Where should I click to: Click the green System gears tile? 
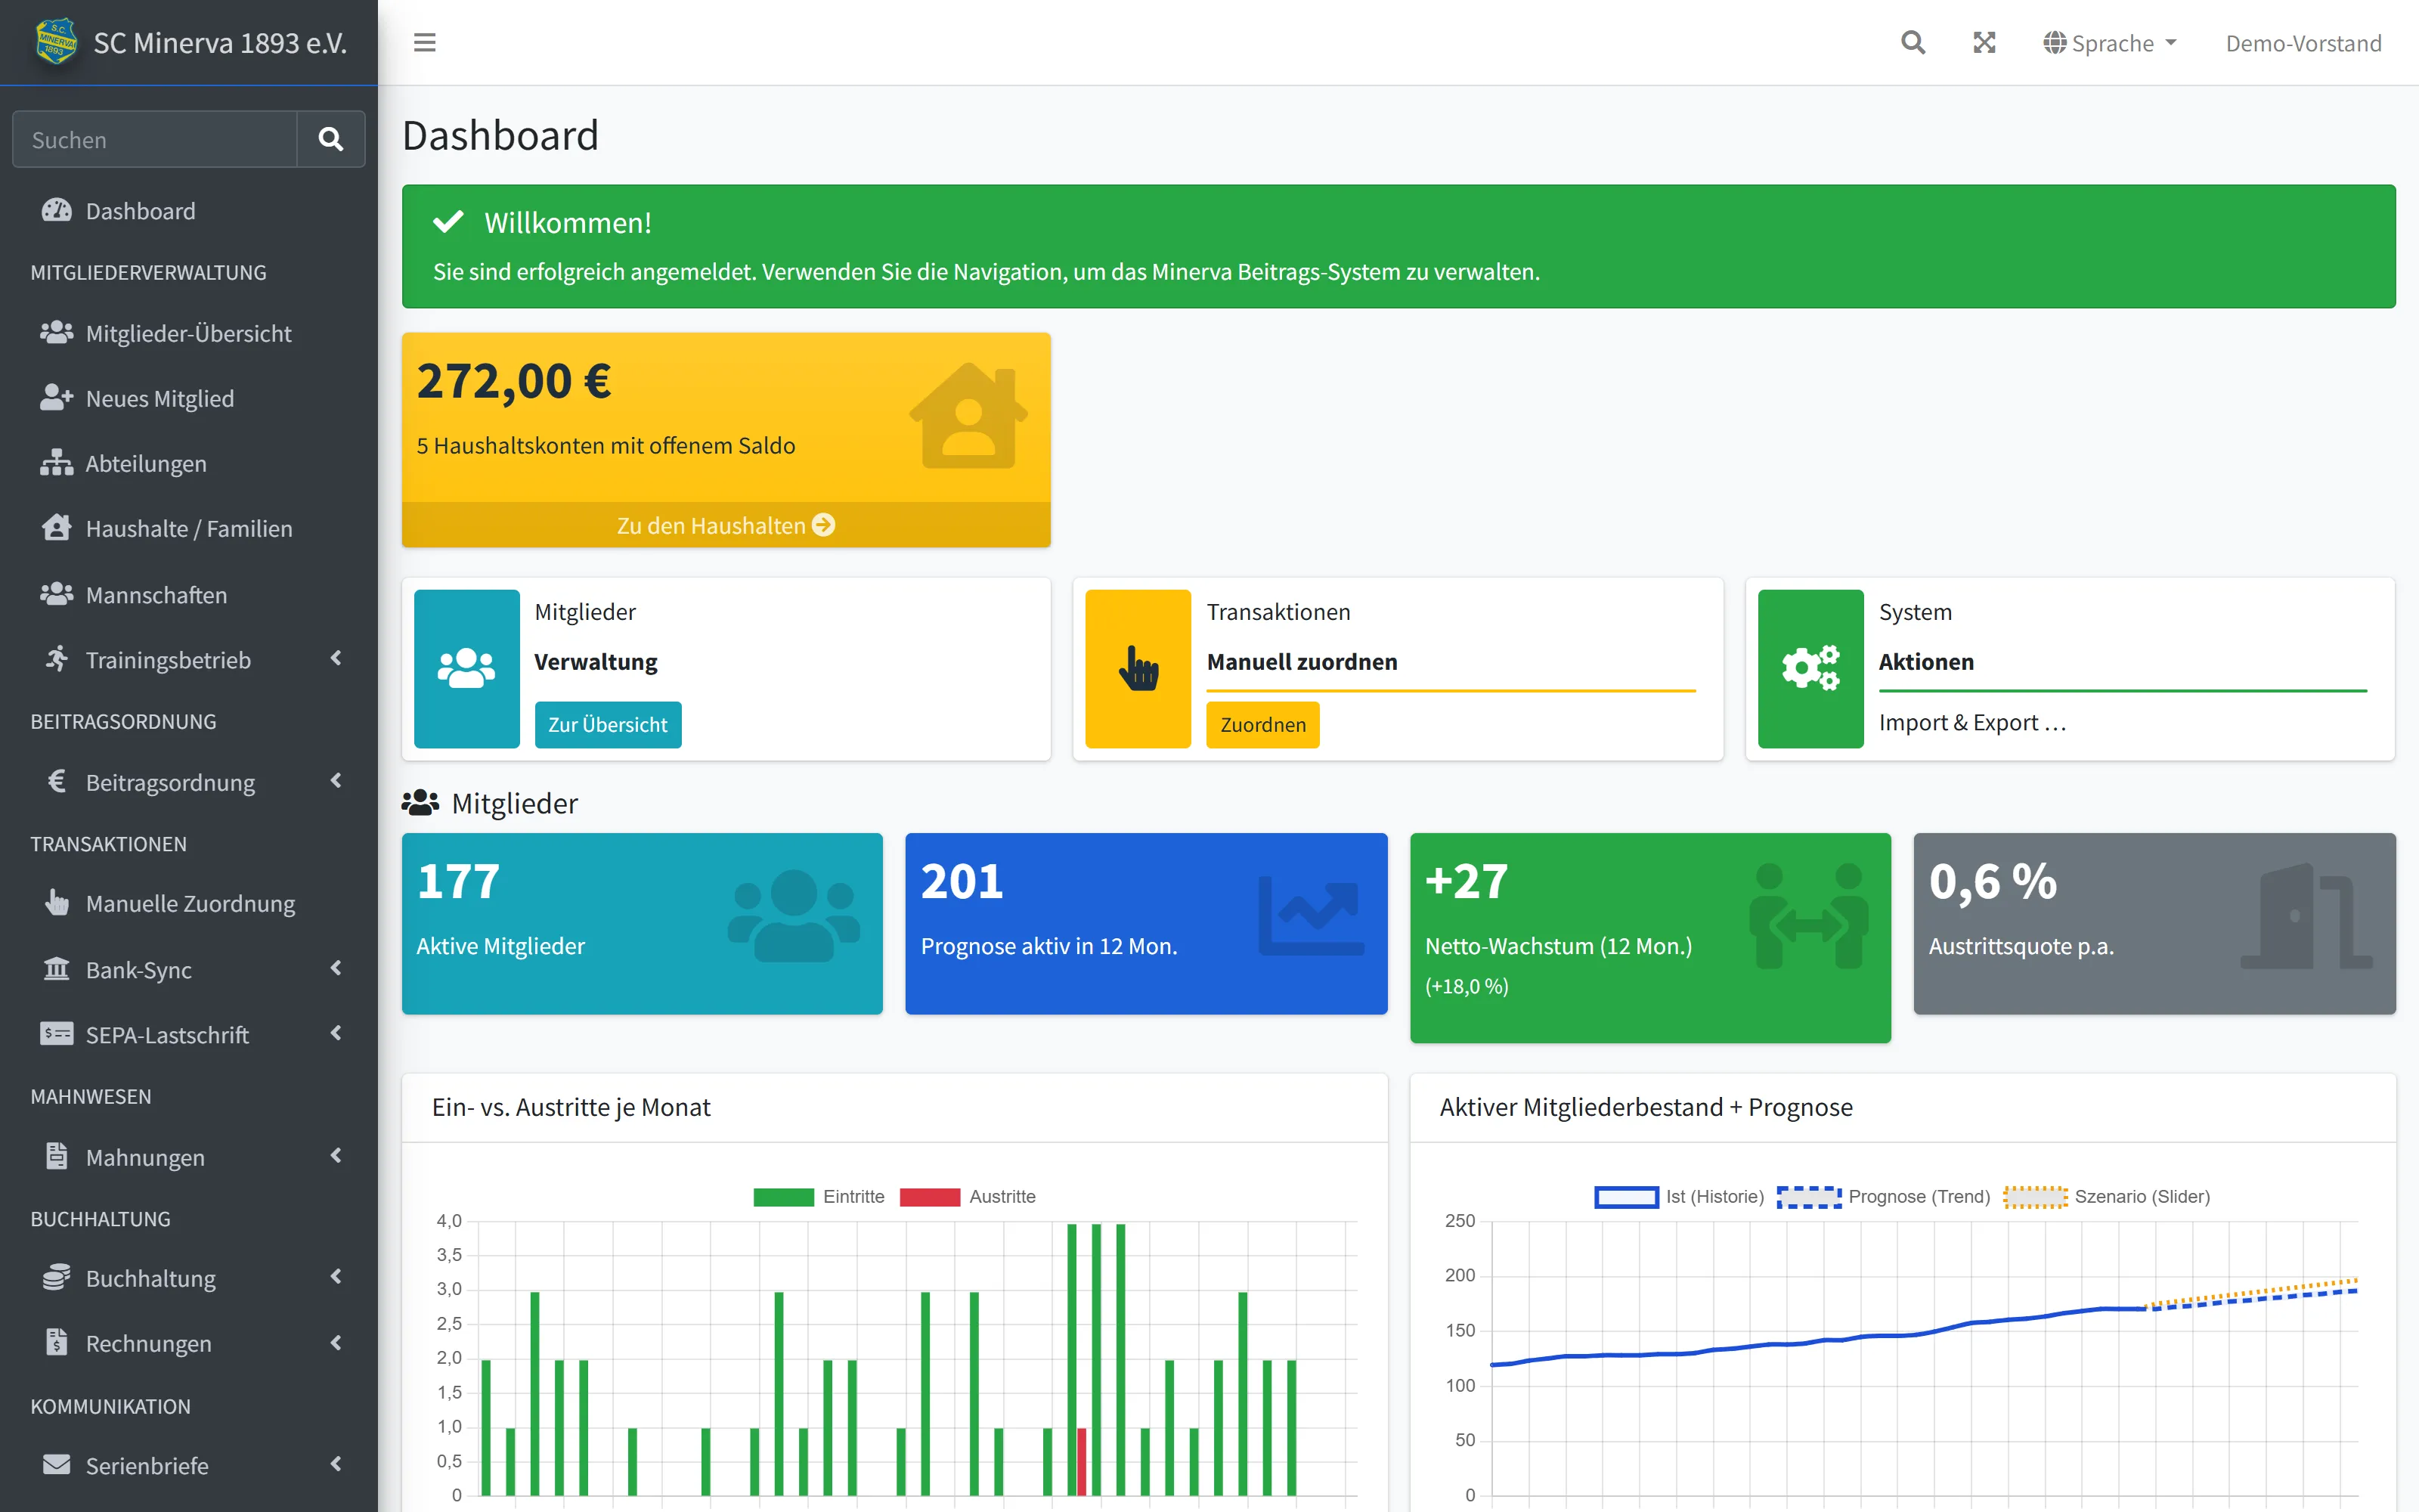pyautogui.click(x=1810, y=669)
